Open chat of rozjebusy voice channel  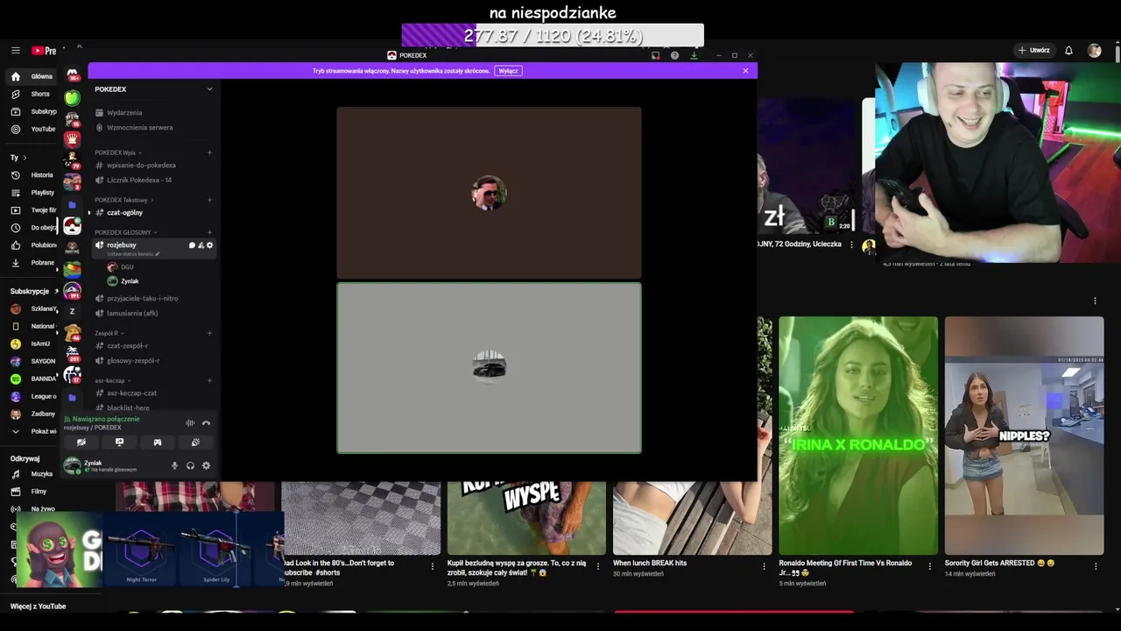tap(192, 245)
